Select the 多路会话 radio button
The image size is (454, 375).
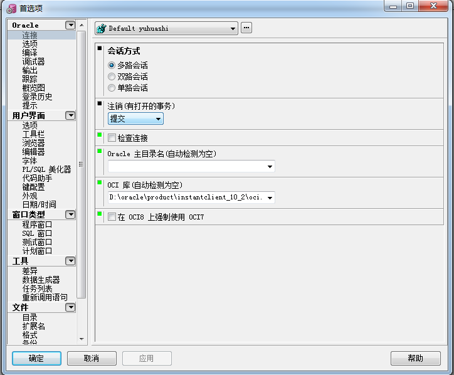click(x=112, y=65)
